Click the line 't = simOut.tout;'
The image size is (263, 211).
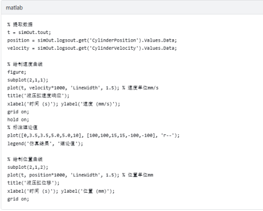tap(29, 32)
